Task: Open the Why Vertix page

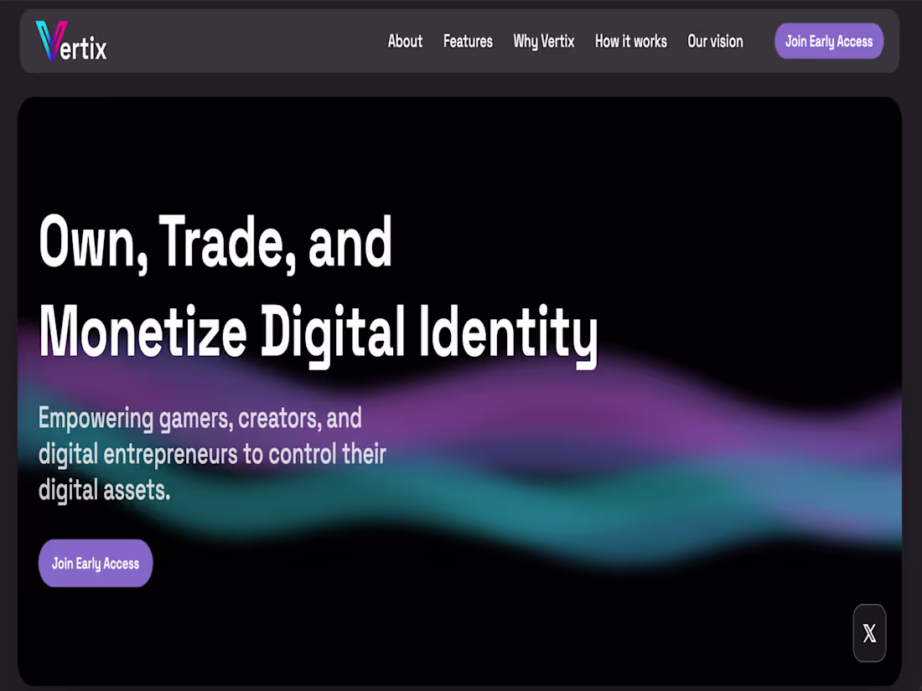Action: 544,41
